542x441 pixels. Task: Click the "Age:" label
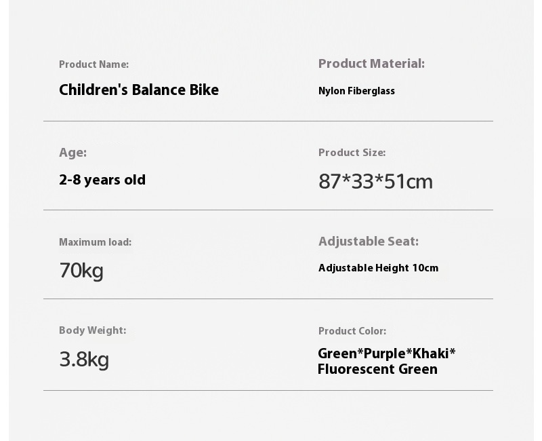pyautogui.click(x=72, y=153)
